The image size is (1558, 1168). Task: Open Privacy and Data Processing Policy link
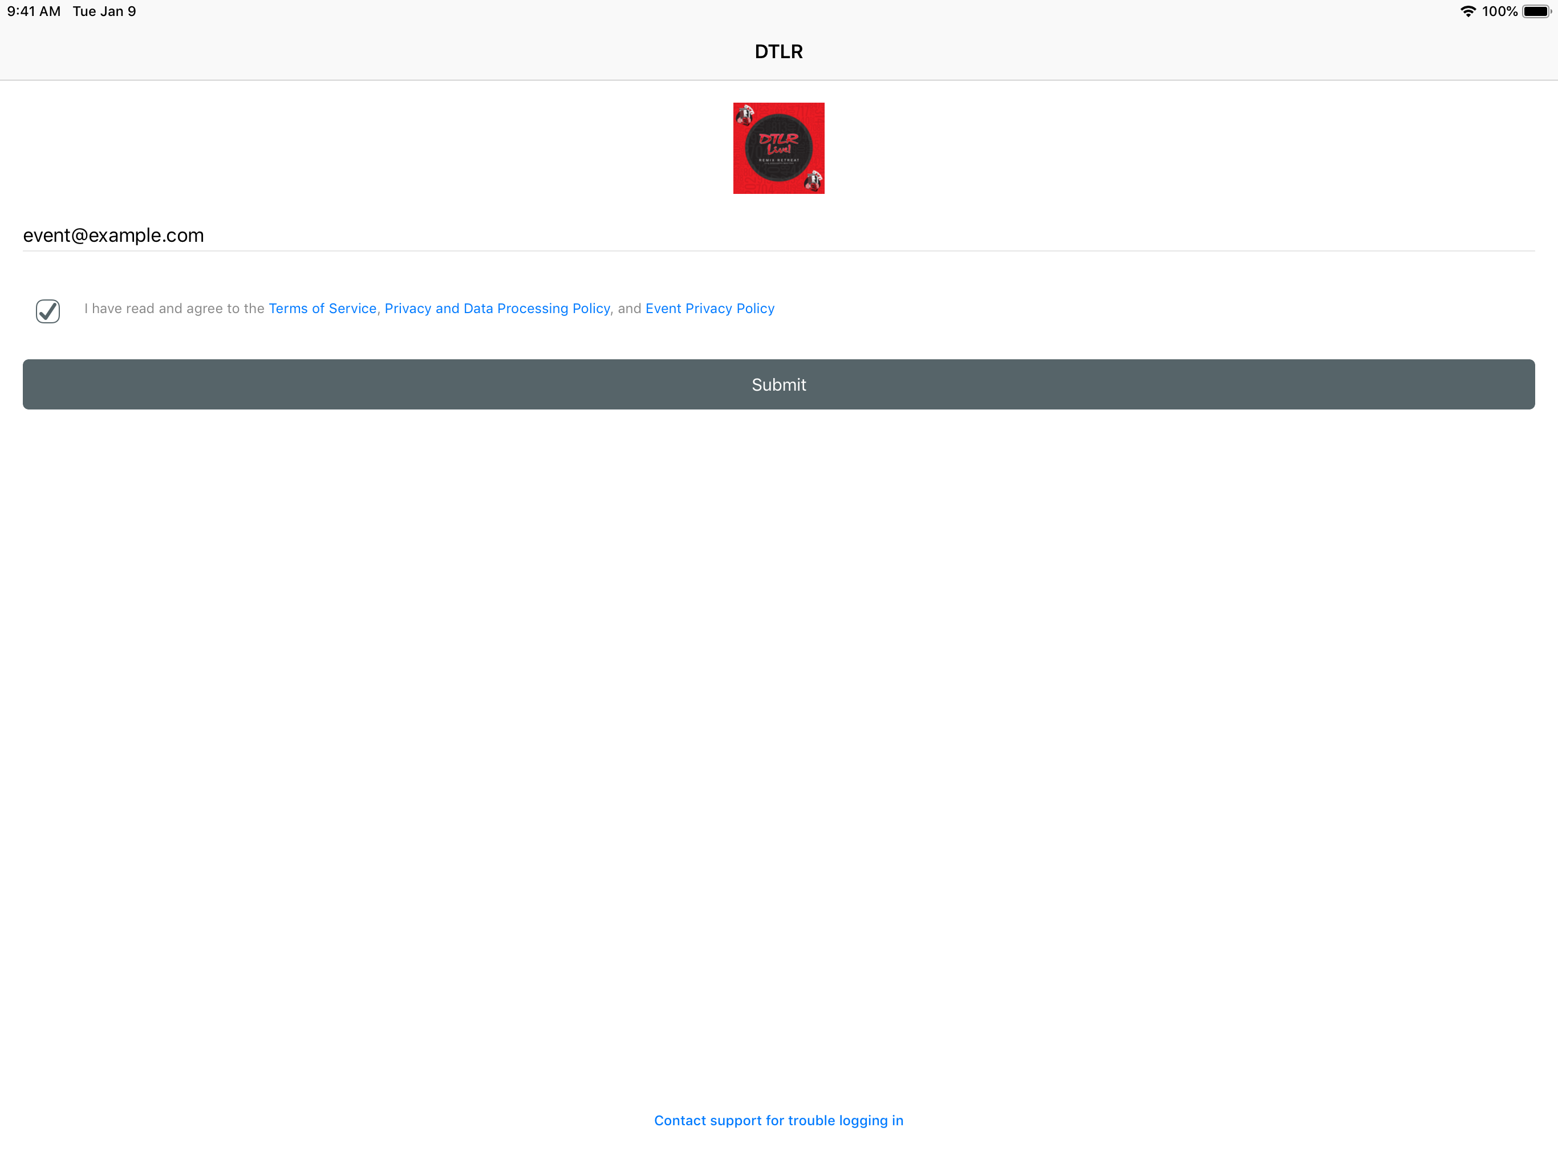point(497,309)
